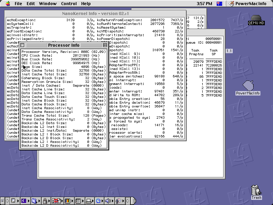Click the 'Processor Version, Revision:' label
Screen dimensions: 273x205
click(50, 52)
